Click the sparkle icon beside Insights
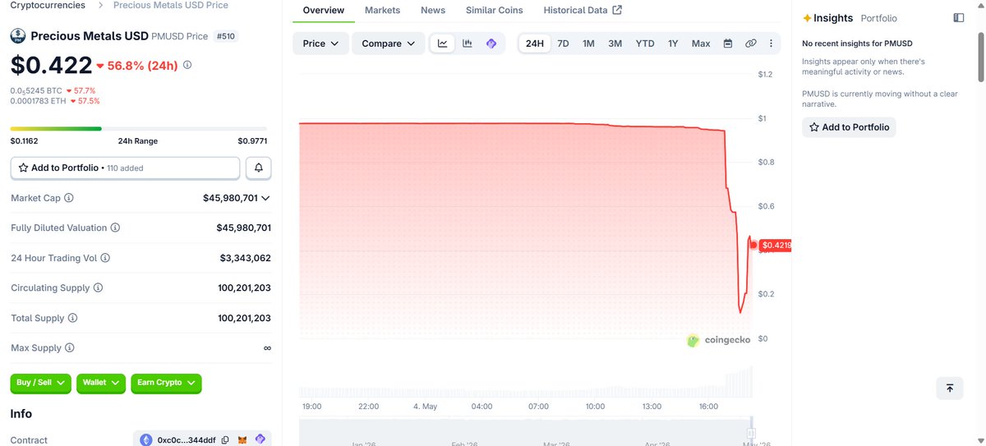 click(807, 18)
